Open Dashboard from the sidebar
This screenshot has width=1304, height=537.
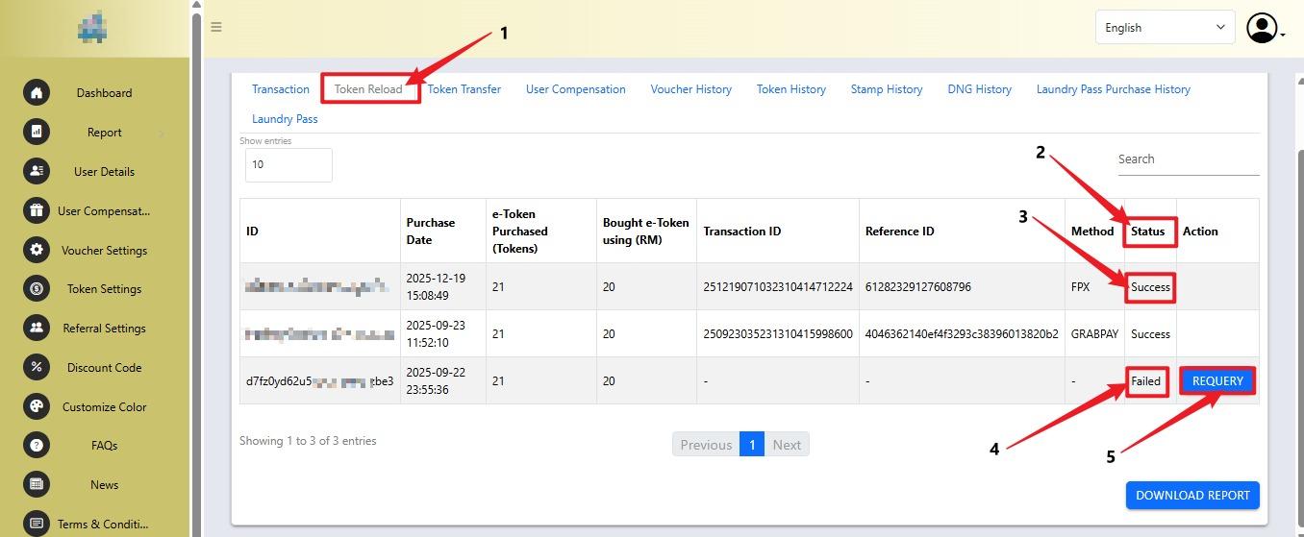(x=104, y=93)
